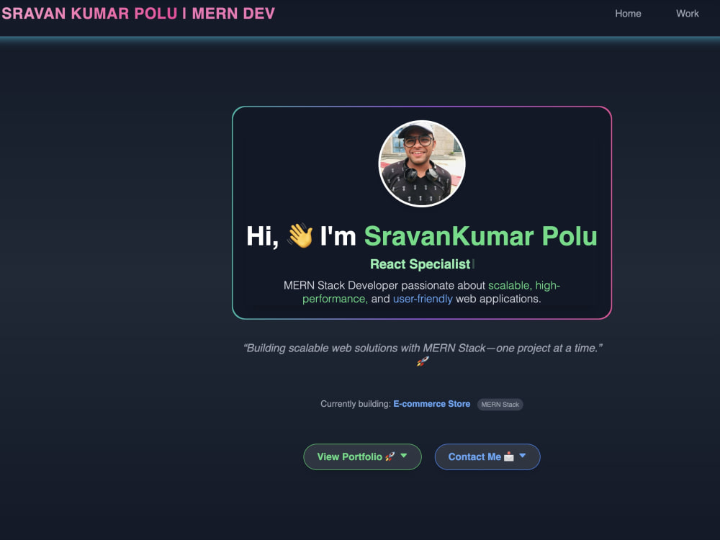Screen dimensions: 720x540
Task: Click the Sravan Kumar Polu | MERN Dev logo
Action: (138, 13)
